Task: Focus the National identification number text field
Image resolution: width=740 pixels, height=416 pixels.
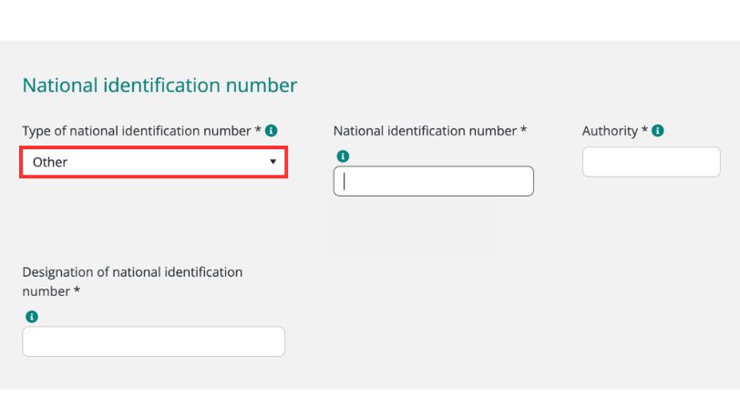Action: click(434, 181)
